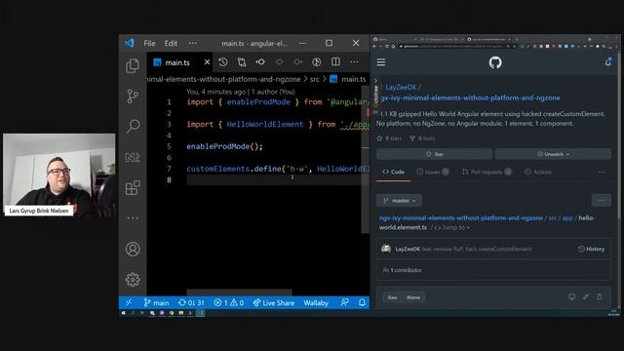624x351 pixels.
Task: Open file history timeline icon in editor toolbar
Action: tap(223, 62)
